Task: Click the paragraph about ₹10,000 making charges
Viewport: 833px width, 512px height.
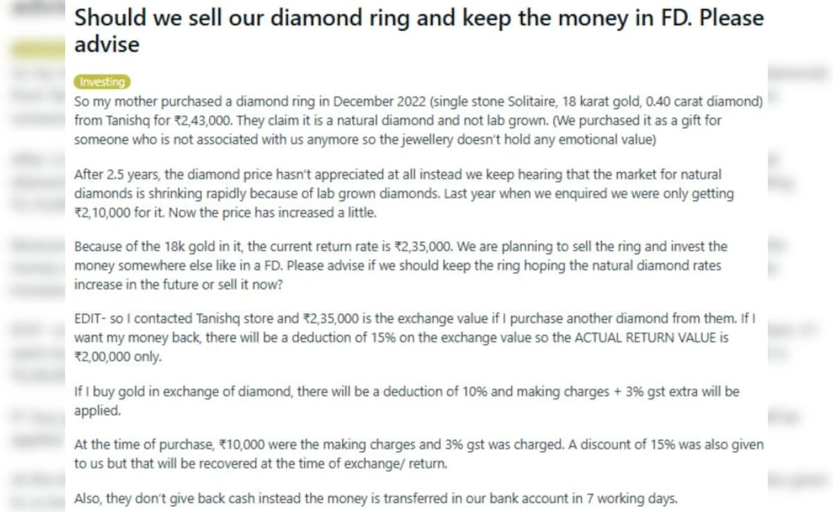Action: pos(419,454)
